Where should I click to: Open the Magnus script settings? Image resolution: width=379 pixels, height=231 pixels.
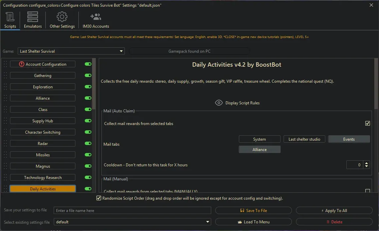pos(43,166)
